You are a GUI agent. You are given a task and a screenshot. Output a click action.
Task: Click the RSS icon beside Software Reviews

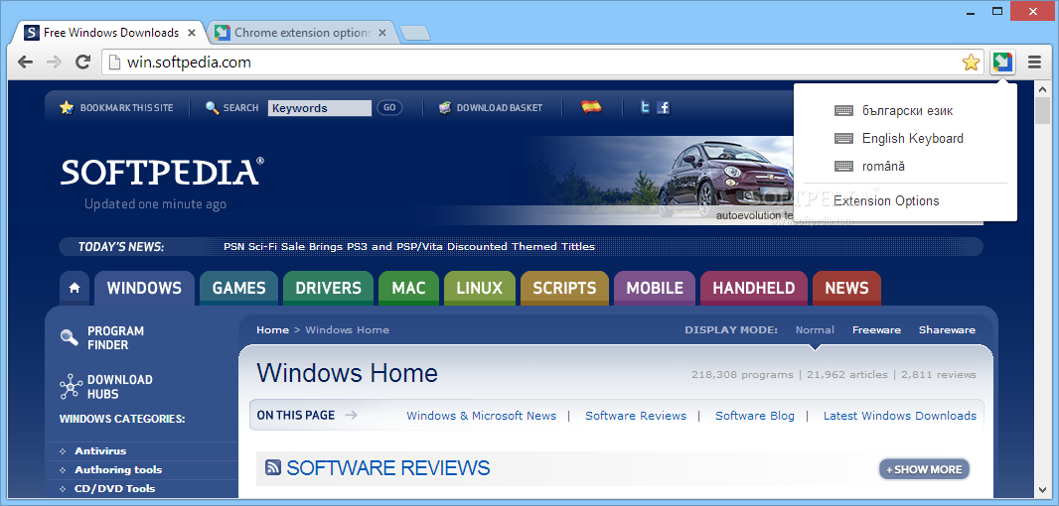coord(273,467)
